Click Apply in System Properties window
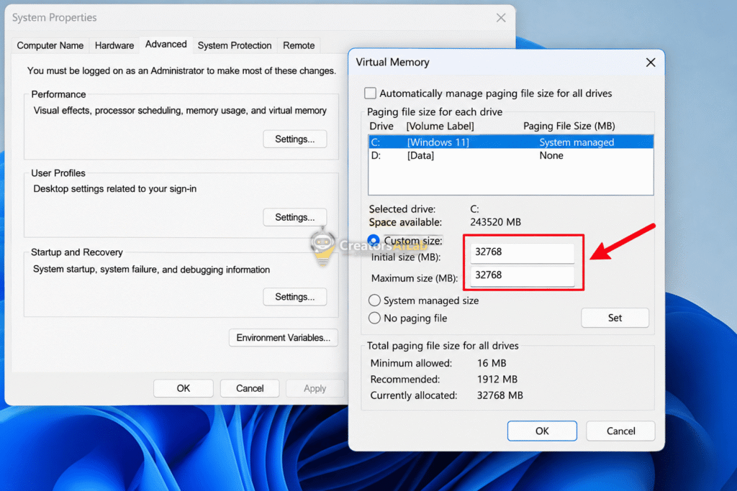The width and height of the screenshot is (737, 491). 315,389
